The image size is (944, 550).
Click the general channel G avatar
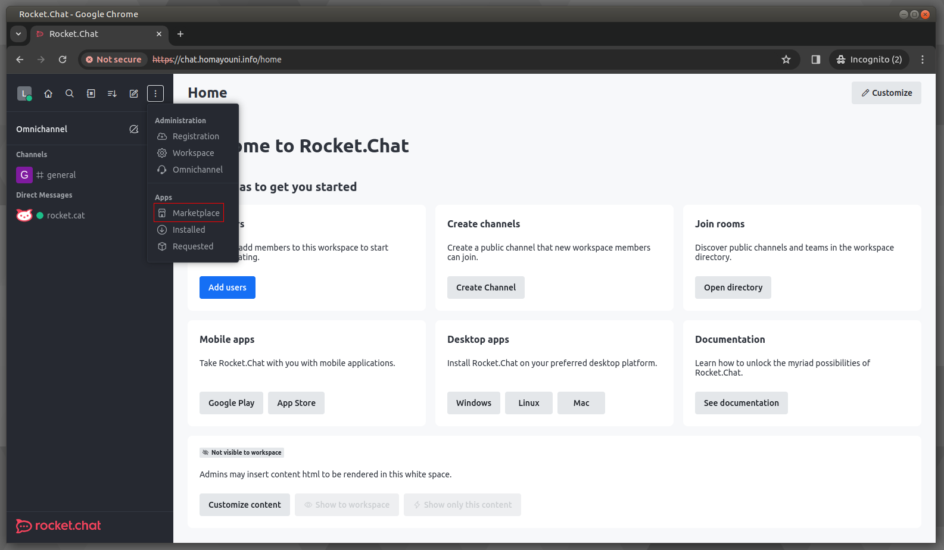(24, 175)
